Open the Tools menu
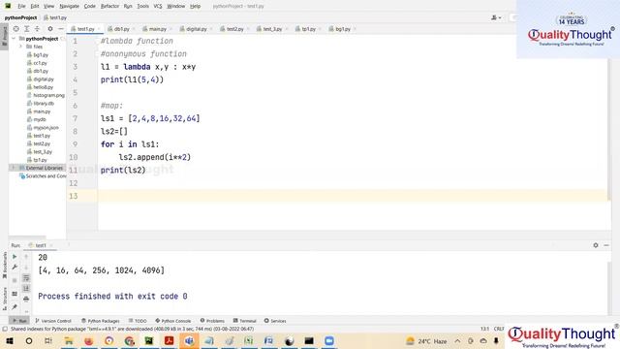This screenshot has height=349, width=620. 142,6
